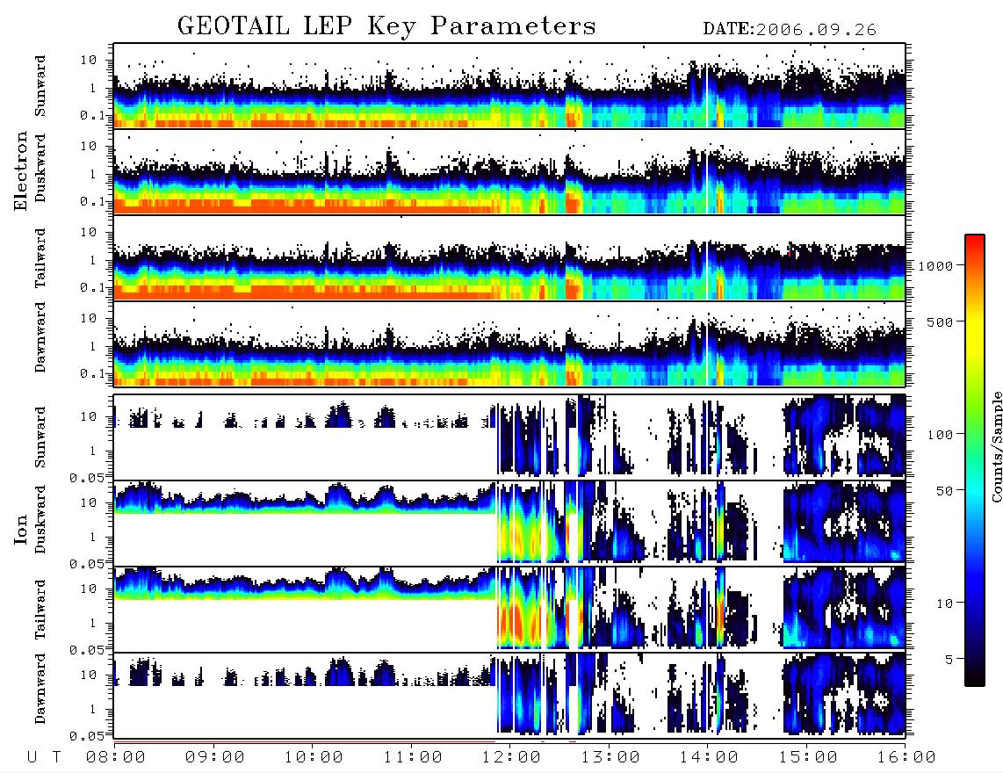Click the Ion Dawnward panel label

coord(40,689)
